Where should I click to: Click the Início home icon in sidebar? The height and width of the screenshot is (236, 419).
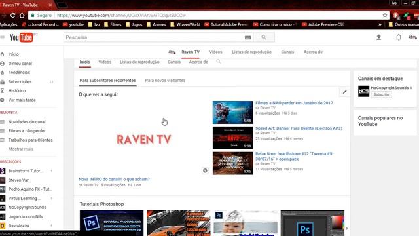pyautogui.click(x=3, y=54)
